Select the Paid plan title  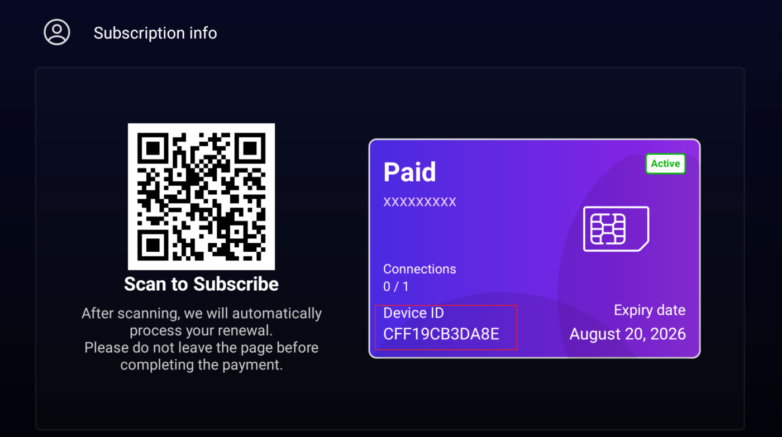(x=409, y=172)
